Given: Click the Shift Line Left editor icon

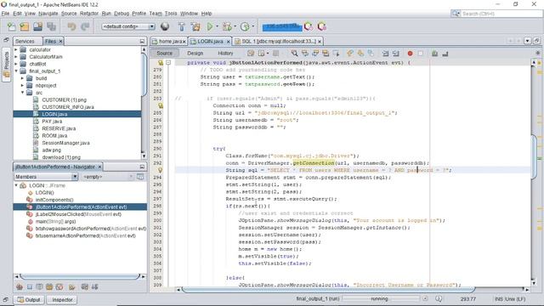Looking at the screenshot, I should [x=385, y=54].
